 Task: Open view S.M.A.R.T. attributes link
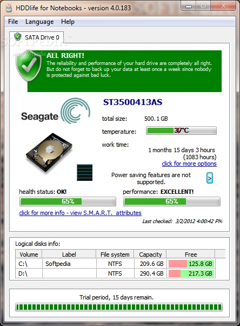click(x=81, y=213)
